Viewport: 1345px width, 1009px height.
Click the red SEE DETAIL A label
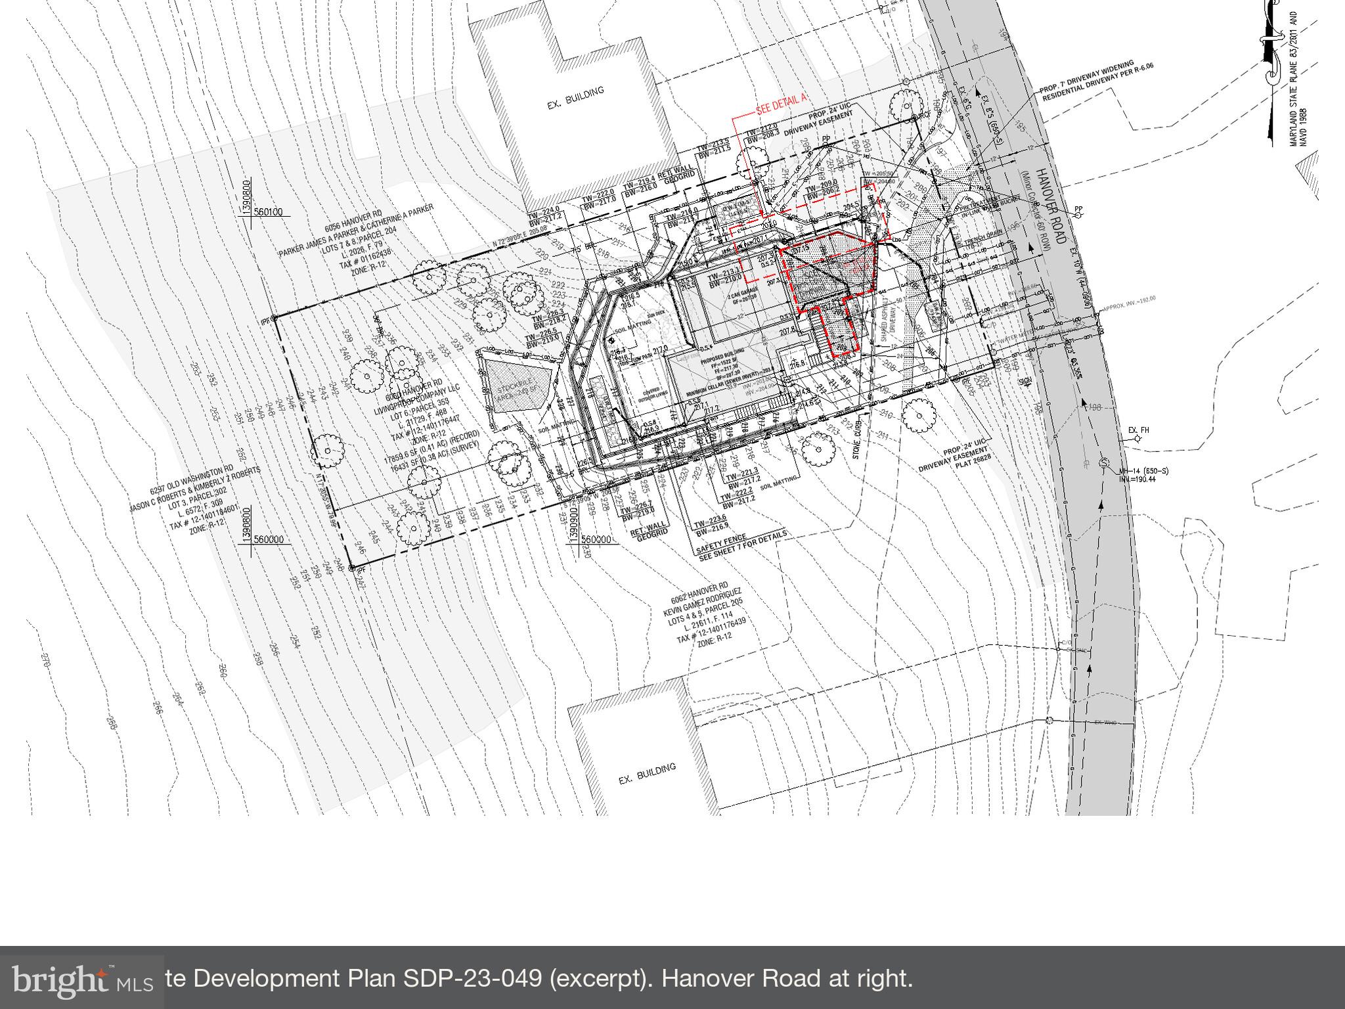pyautogui.click(x=782, y=103)
